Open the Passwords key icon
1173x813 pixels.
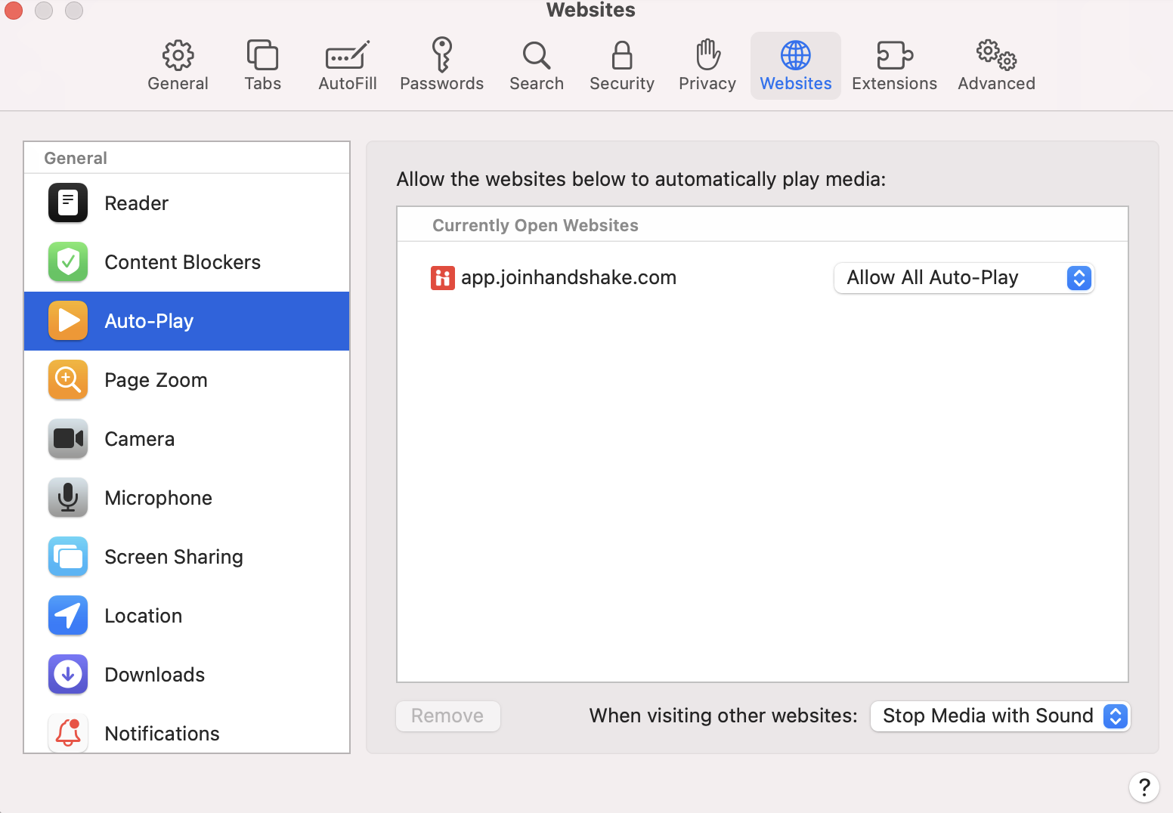[x=442, y=55]
